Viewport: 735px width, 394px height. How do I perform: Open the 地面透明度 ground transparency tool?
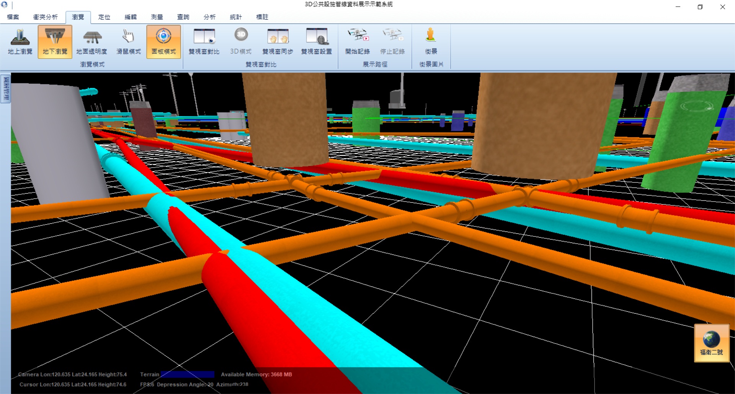[x=91, y=42]
